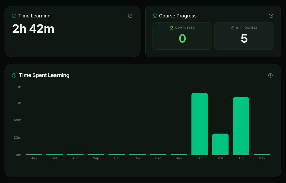
Task: Click the Jun bar baseline in the chart
Action: tap(34, 155)
